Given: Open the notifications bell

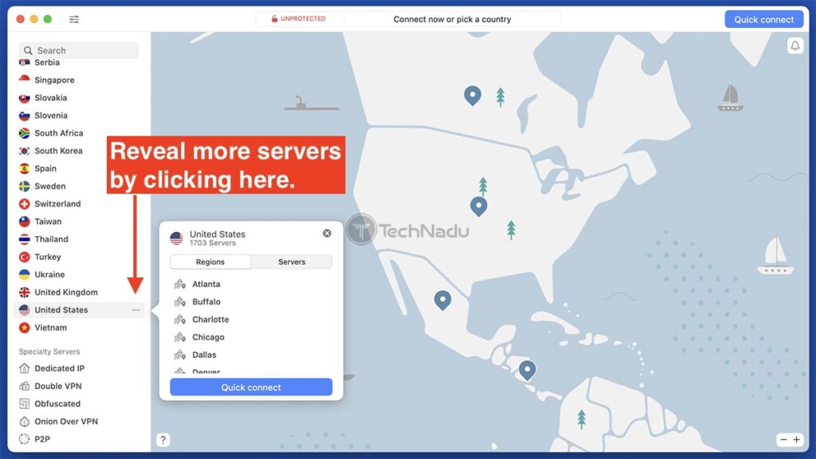Looking at the screenshot, I should click(x=795, y=45).
